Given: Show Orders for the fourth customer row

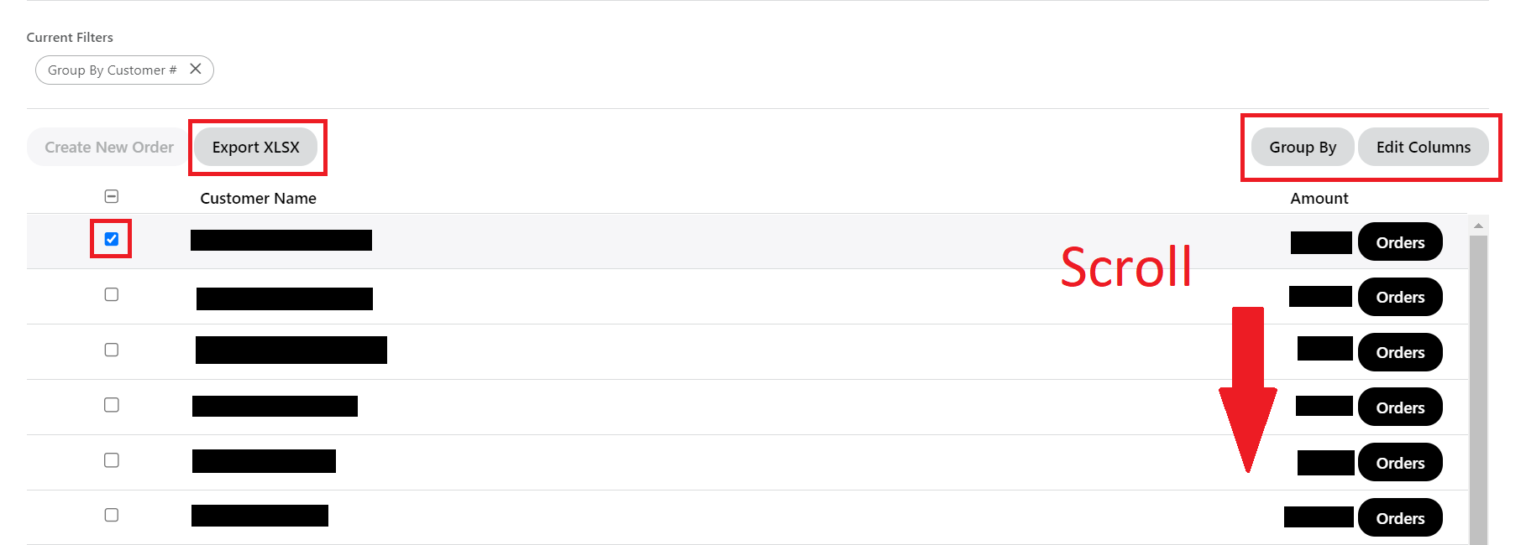Looking at the screenshot, I should (1400, 408).
